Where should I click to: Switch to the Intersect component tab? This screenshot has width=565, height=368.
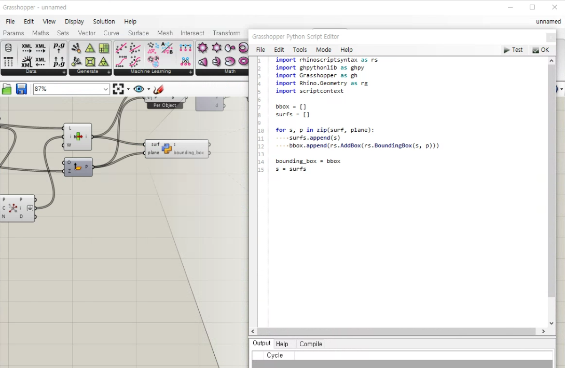[x=192, y=33]
